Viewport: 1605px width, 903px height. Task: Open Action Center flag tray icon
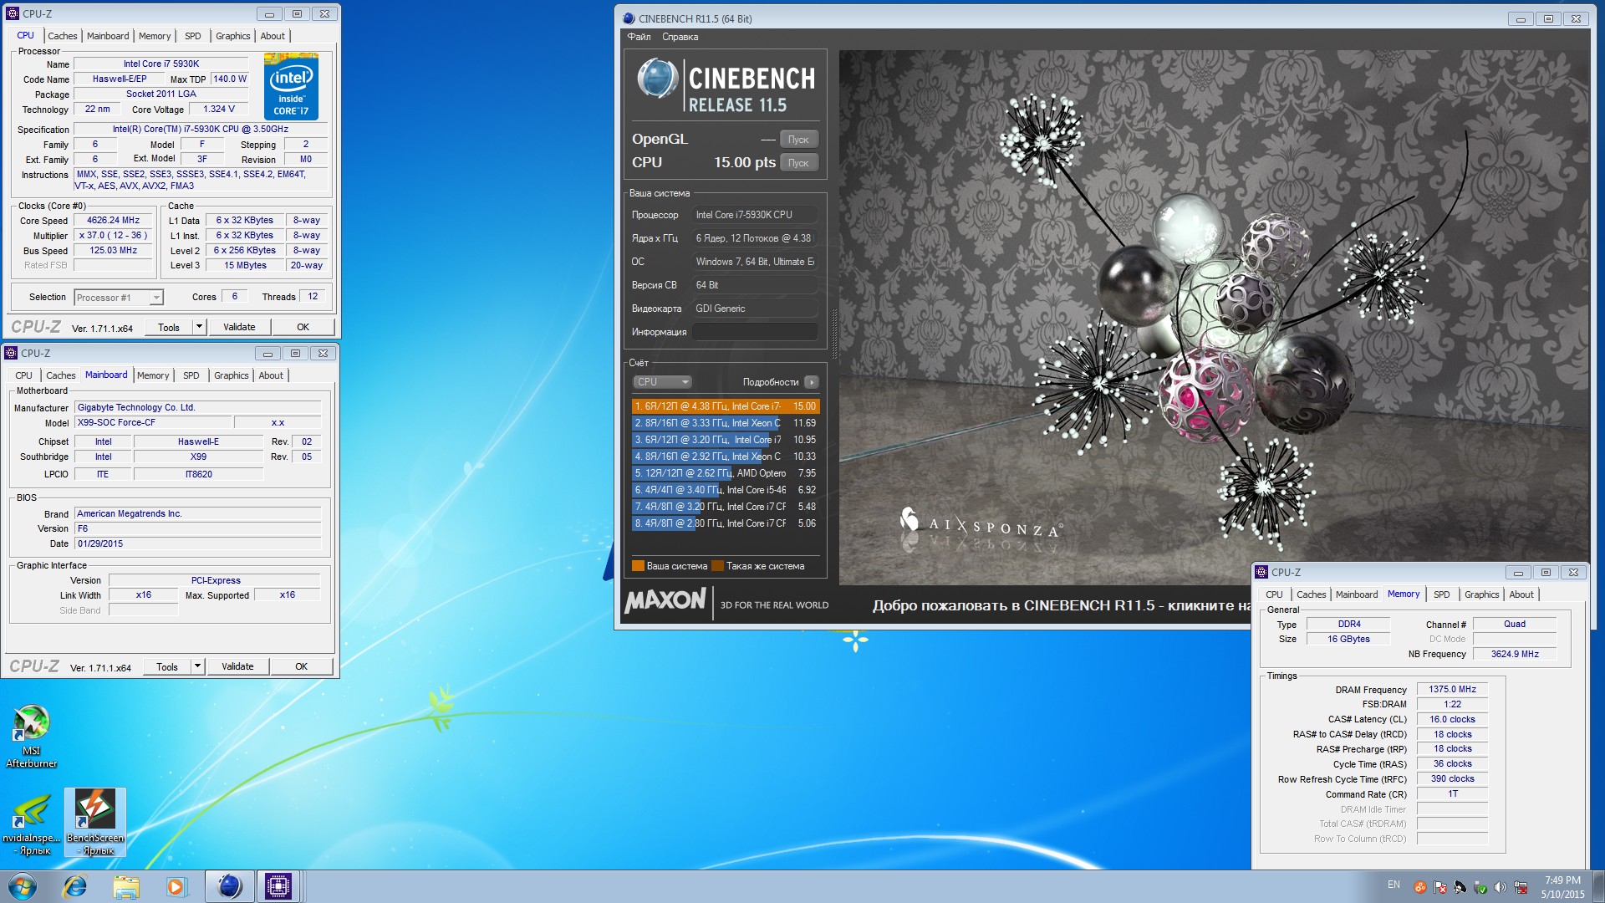pyautogui.click(x=1439, y=887)
